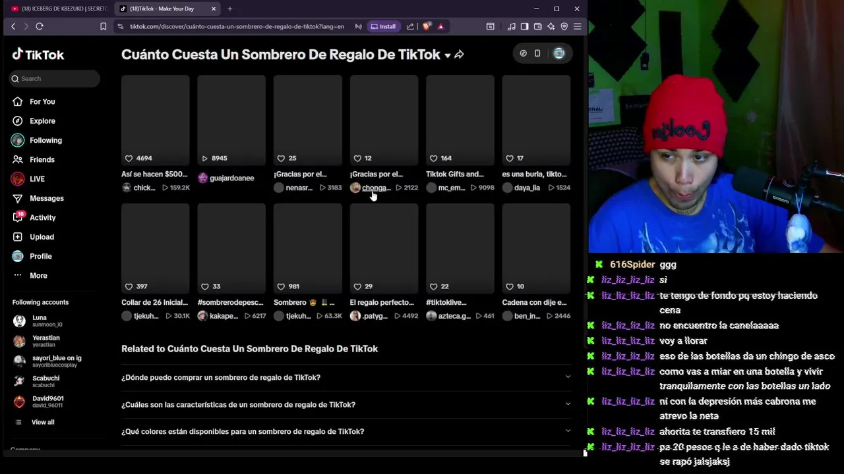Click the Brave Rewards triangle icon
The image size is (844, 474).
[440, 26]
